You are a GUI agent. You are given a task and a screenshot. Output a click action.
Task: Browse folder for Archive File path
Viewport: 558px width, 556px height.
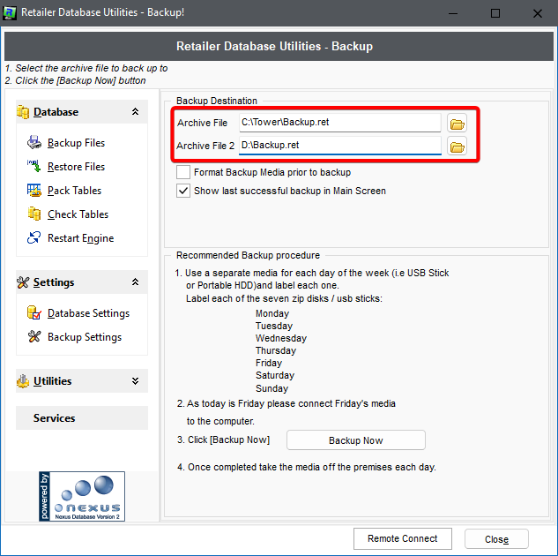[456, 123]
